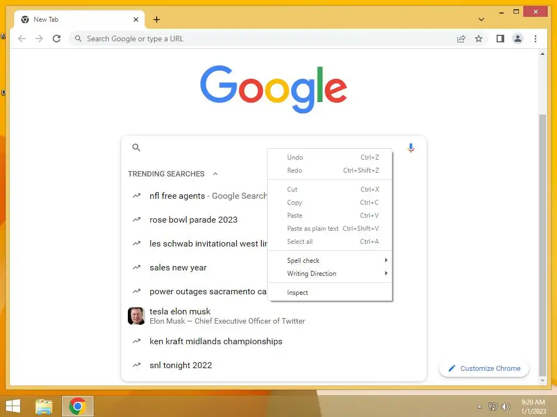The image size is (557, 417).
Task: Click trending arrow beside rose bowl parade 2023
Action: point(137,220)
